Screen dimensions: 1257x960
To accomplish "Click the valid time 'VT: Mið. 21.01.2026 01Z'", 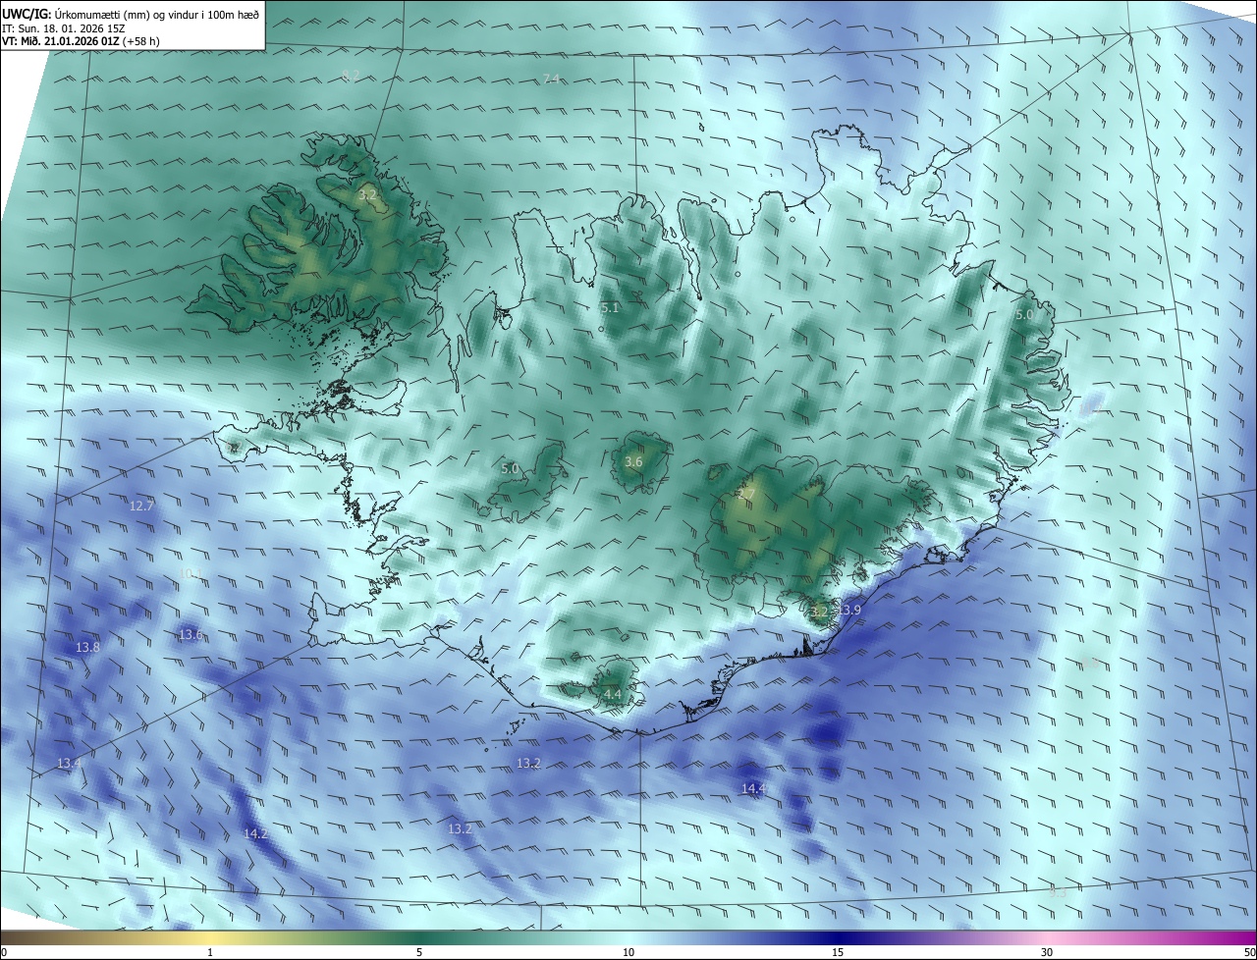I will (61, 41).
